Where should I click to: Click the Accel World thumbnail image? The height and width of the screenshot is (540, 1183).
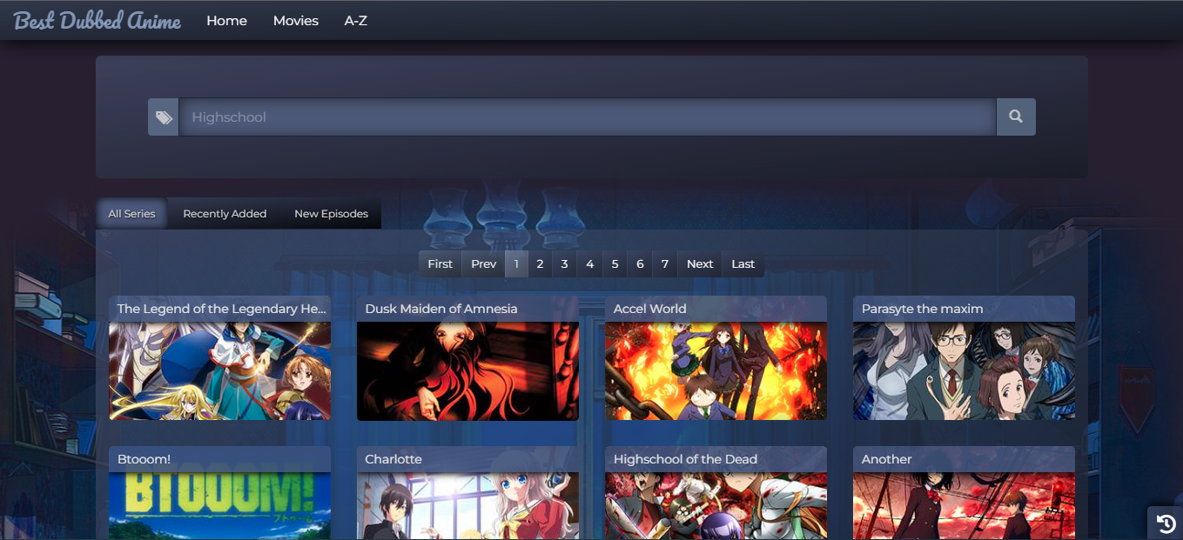point(716,371)
